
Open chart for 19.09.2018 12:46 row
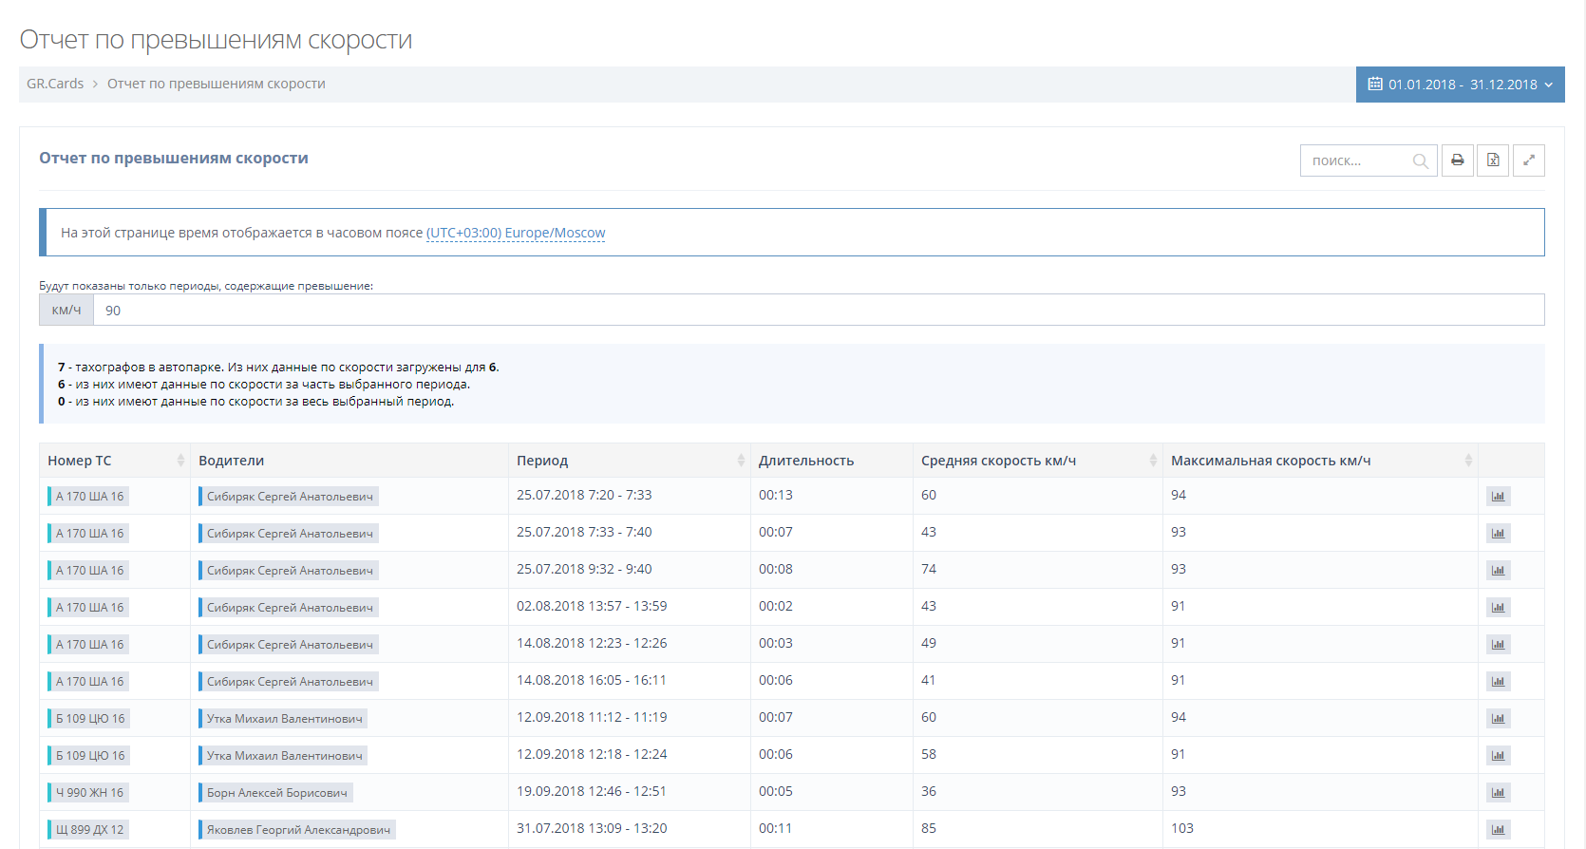[x=1499, y=793]
